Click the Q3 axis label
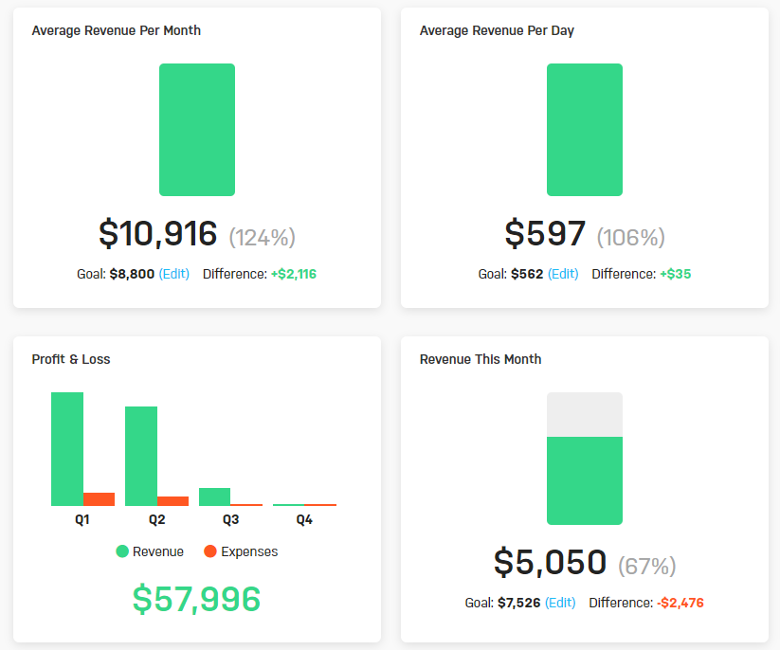780x650 pixels. click(230, 520)
